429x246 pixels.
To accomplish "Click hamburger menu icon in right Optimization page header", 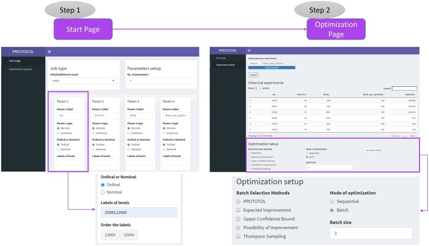I will click(x=249, y=51).
